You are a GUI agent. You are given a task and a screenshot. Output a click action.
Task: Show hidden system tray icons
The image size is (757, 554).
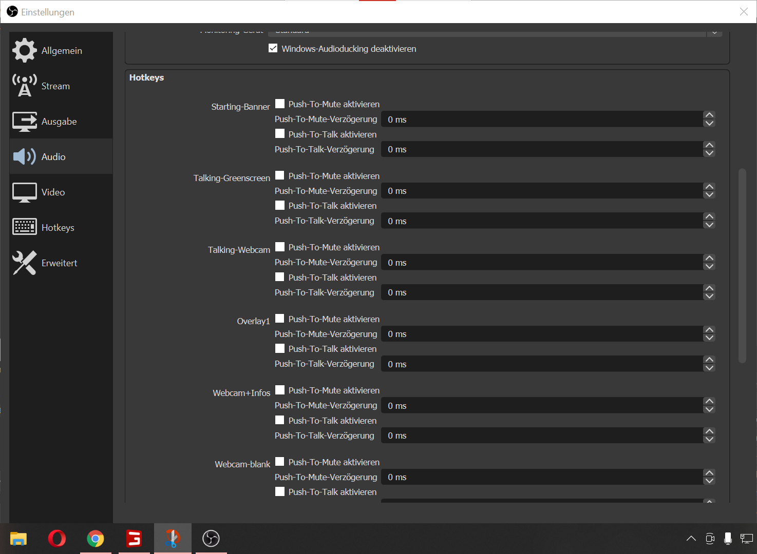(x=691, y=539)
